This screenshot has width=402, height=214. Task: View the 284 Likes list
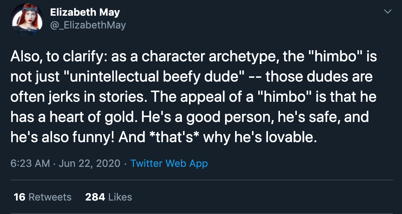pyautogui.click(x=109, y=197)
